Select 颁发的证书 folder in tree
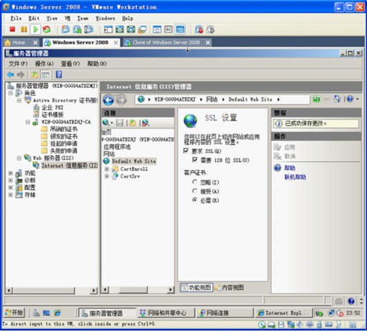The width and height of the screenshot is (367, 331). pos(59,136)
